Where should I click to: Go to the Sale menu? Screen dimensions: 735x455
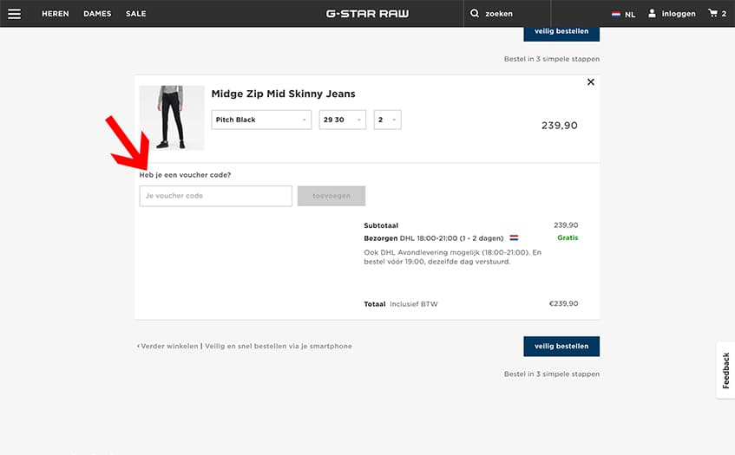pyautogui.click(x=135, y=14)
